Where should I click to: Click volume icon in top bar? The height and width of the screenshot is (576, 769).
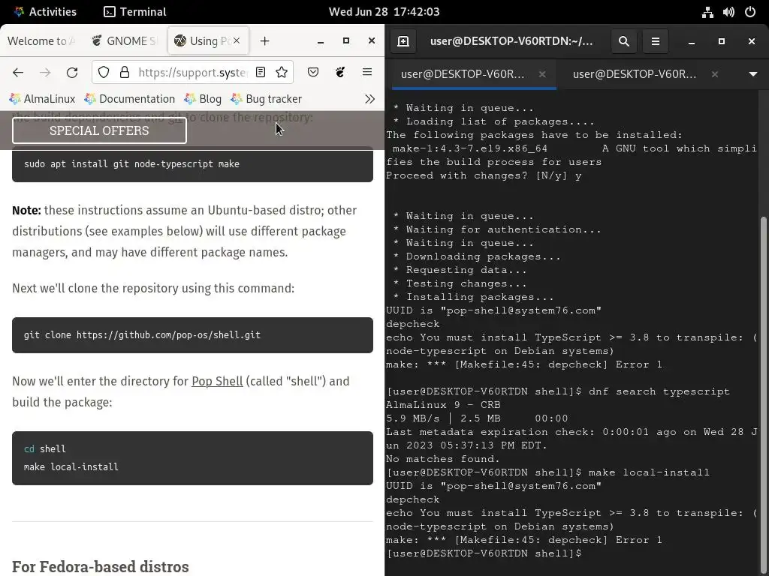tap(728, 12)
